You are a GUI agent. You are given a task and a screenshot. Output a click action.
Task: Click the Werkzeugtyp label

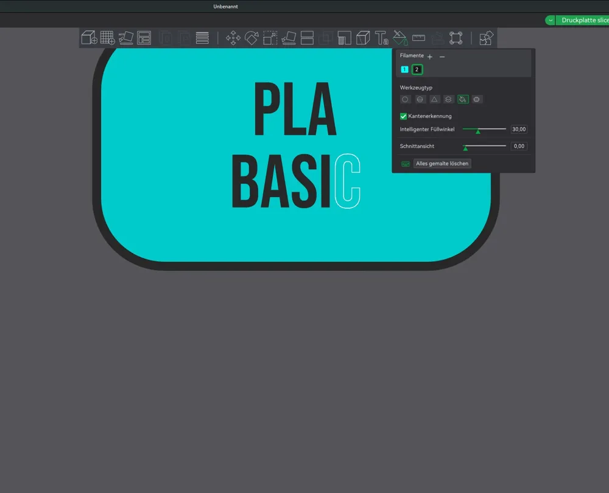416,88
